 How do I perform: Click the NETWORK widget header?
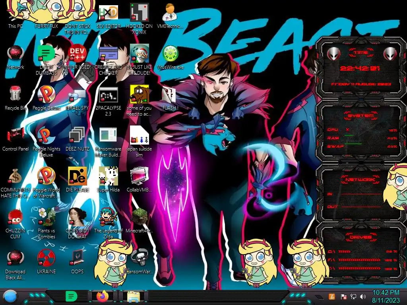[361, 179]
